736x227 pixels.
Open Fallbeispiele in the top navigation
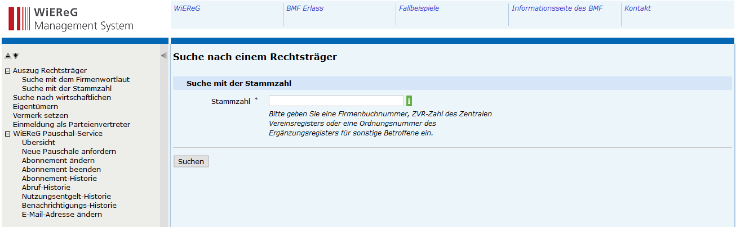(419, 8)
